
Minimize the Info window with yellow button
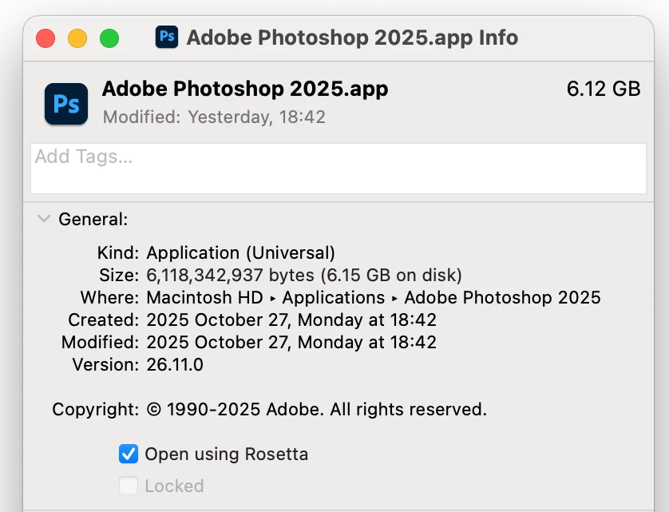(77, 38)
